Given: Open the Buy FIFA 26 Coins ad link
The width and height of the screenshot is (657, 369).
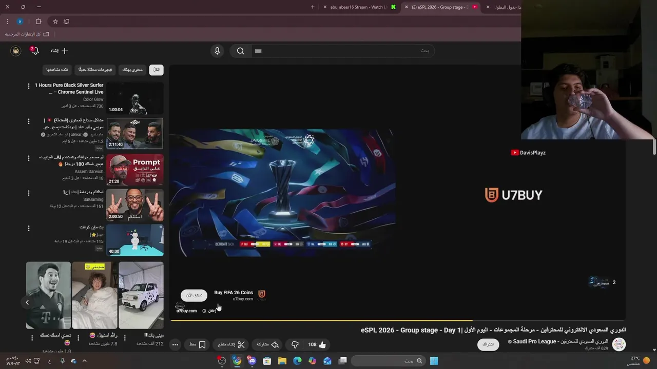Looking at the screenshot, I should (234, 293).
